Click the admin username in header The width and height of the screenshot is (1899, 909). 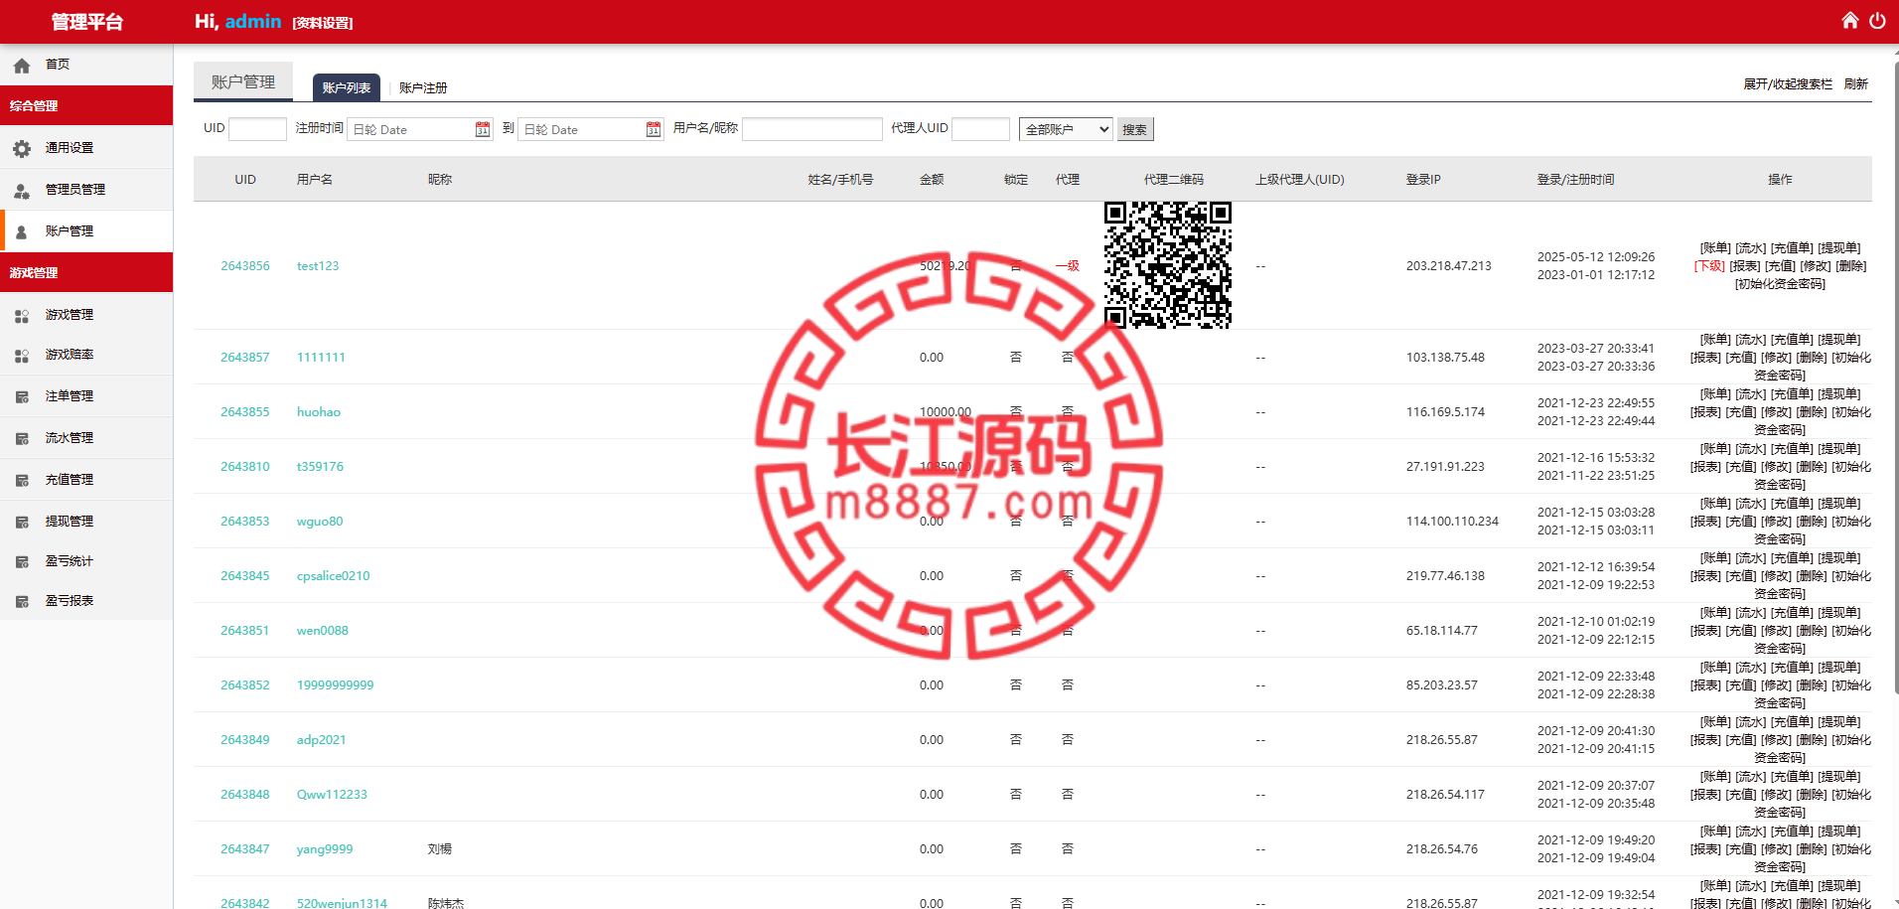pyautogui.click(x=253, y=21)
